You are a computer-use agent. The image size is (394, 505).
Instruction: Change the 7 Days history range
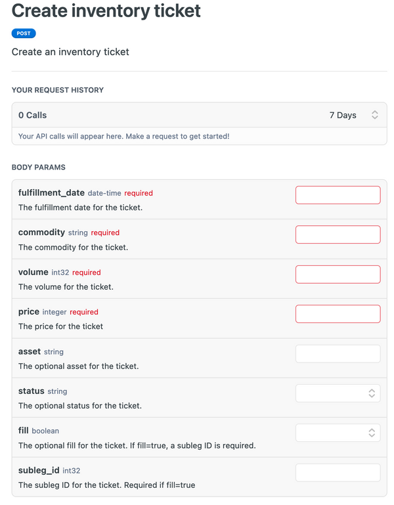click(343, 115)
